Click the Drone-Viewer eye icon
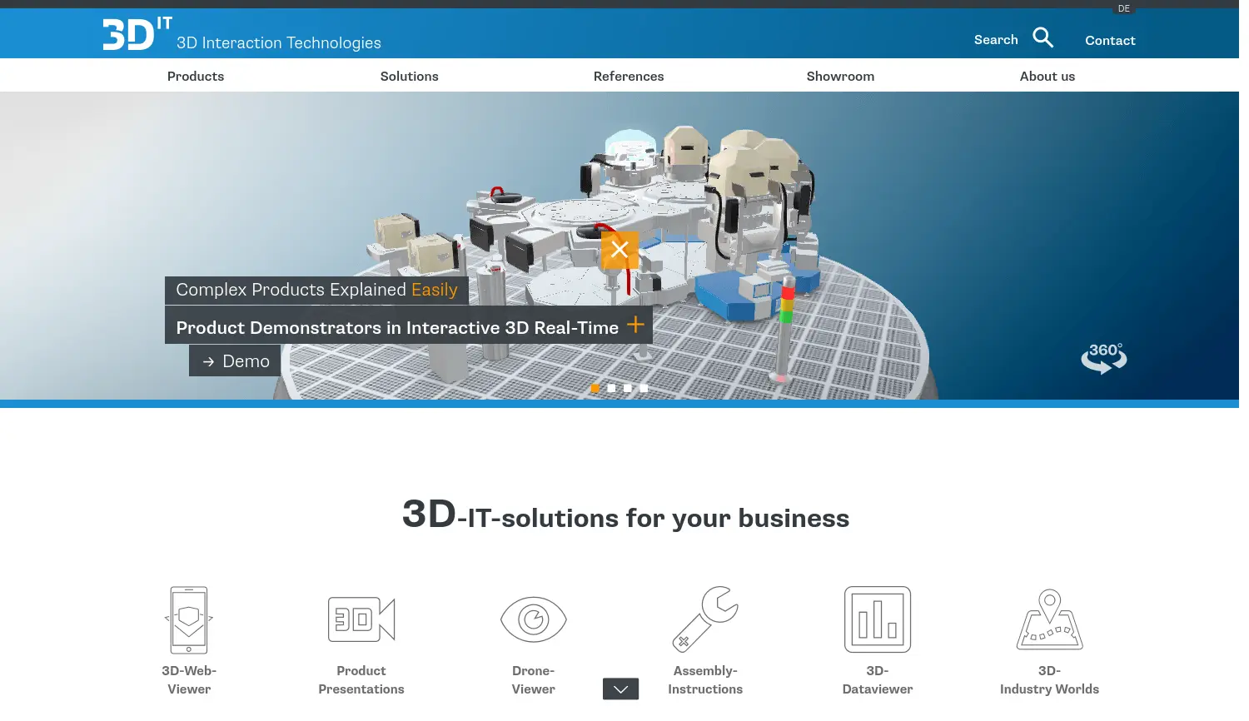 tap(533, 619)
